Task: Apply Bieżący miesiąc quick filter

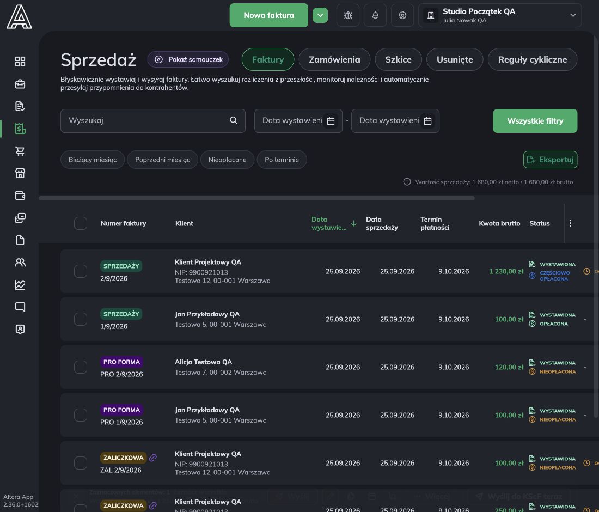Action: point(93,160)
